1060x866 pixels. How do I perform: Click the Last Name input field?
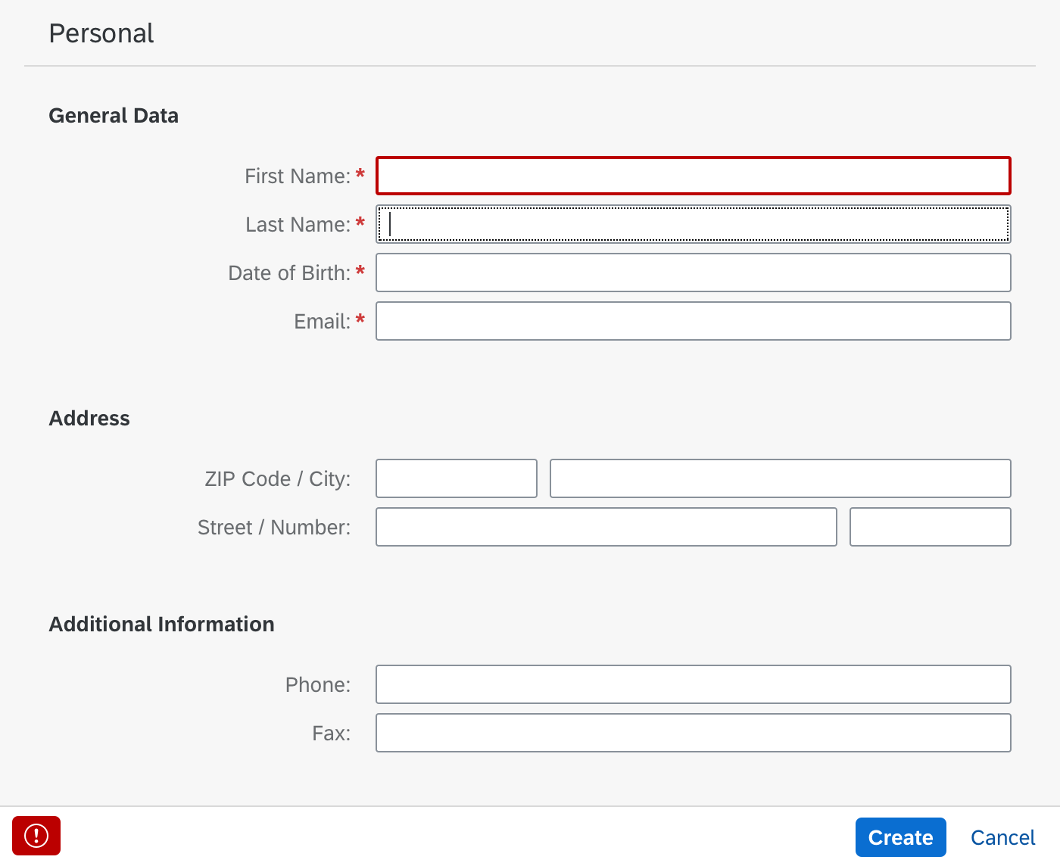tap(693, 224)
